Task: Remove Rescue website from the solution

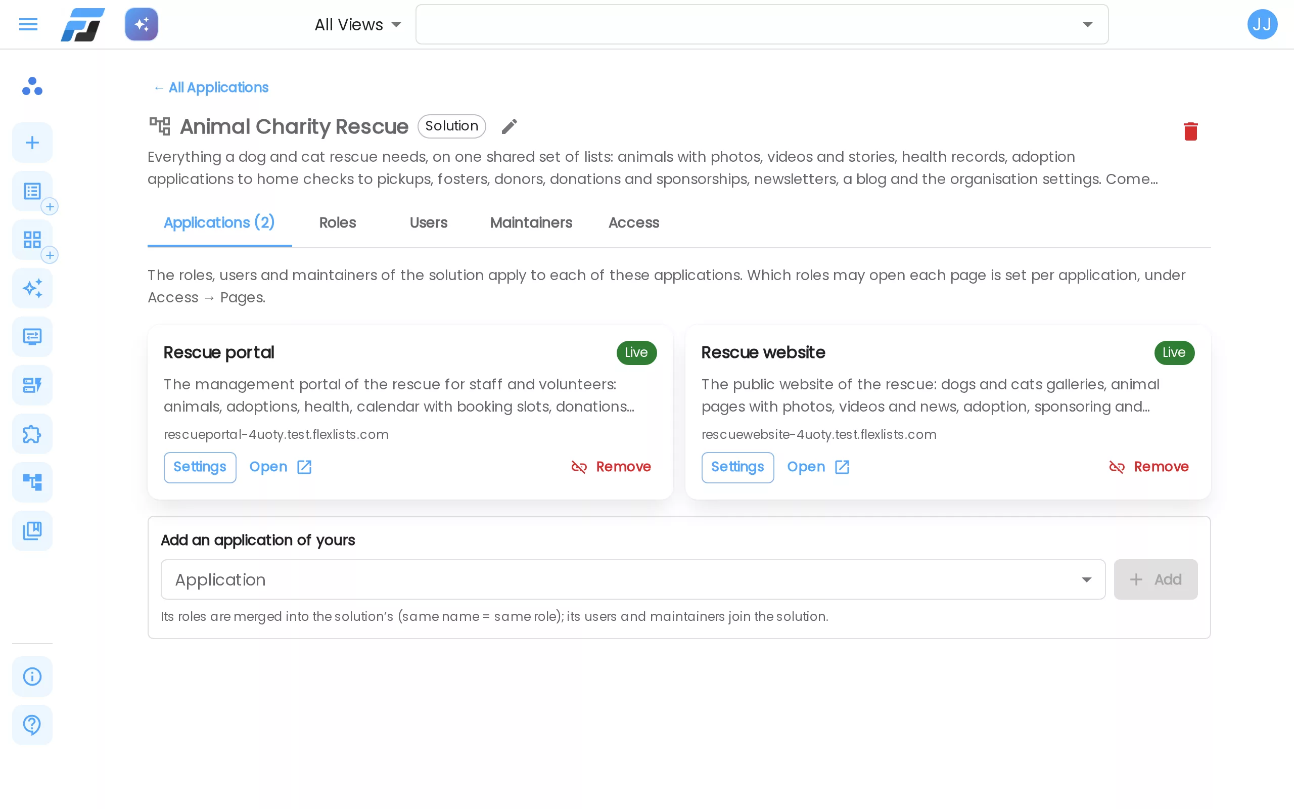Action: [x=1148, y=467]
